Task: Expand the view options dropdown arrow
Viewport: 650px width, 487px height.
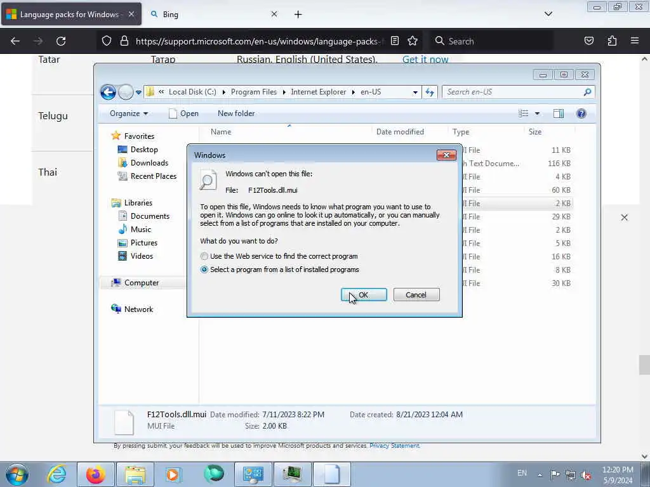Action: tap(537, 114)
